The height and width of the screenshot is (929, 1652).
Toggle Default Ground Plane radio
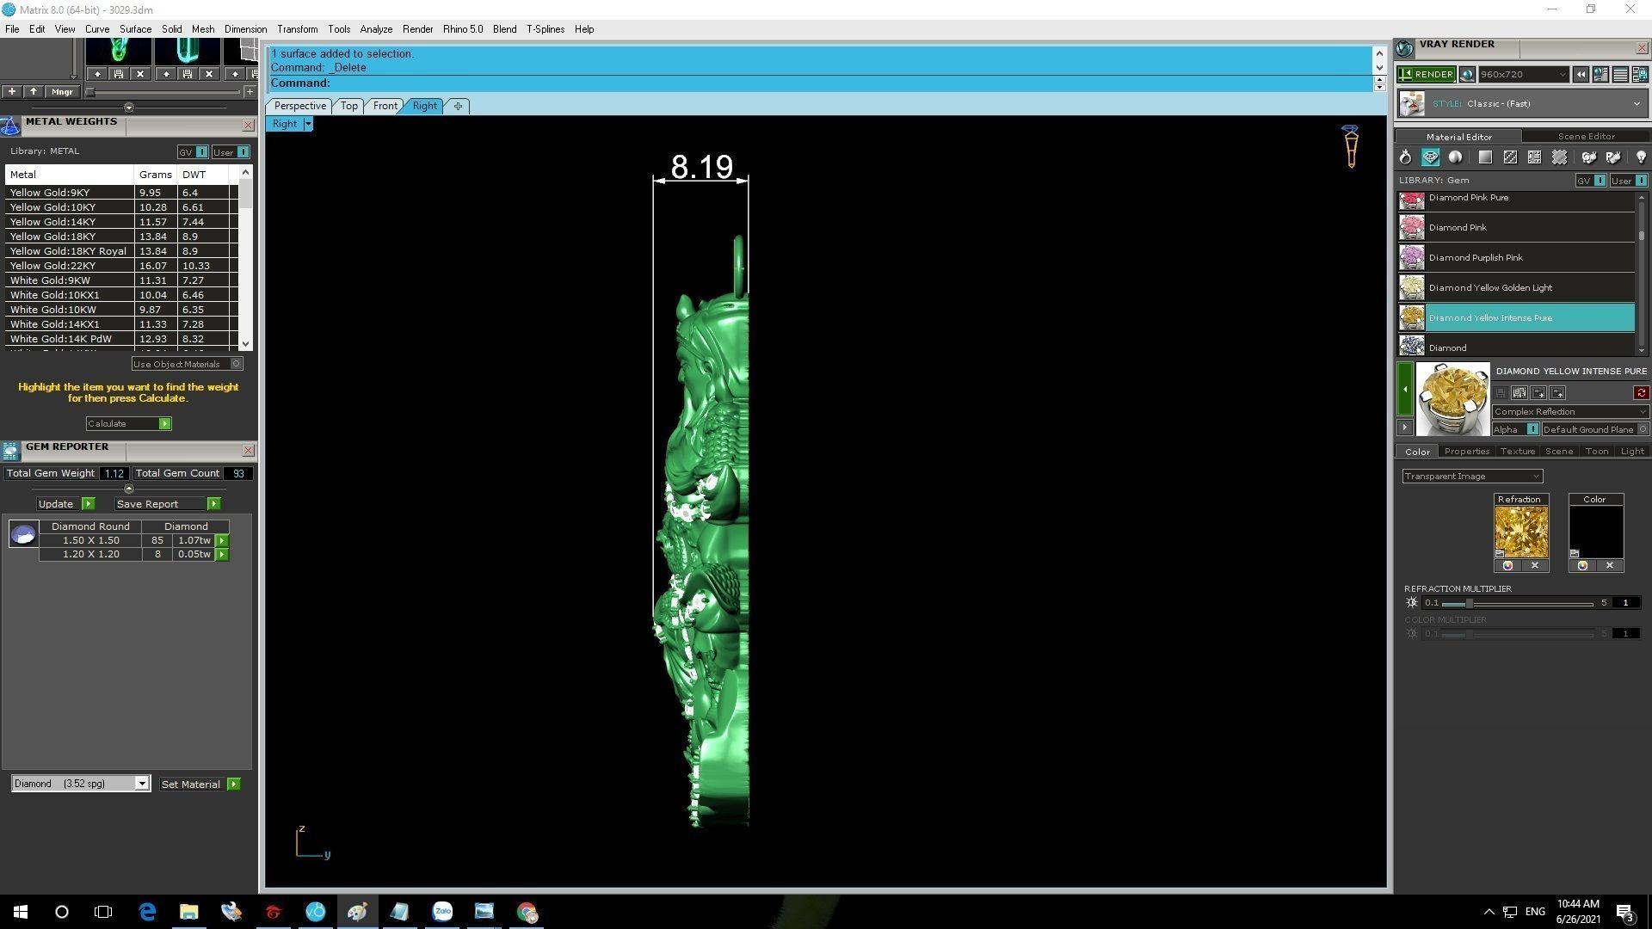click(1642, 429)
